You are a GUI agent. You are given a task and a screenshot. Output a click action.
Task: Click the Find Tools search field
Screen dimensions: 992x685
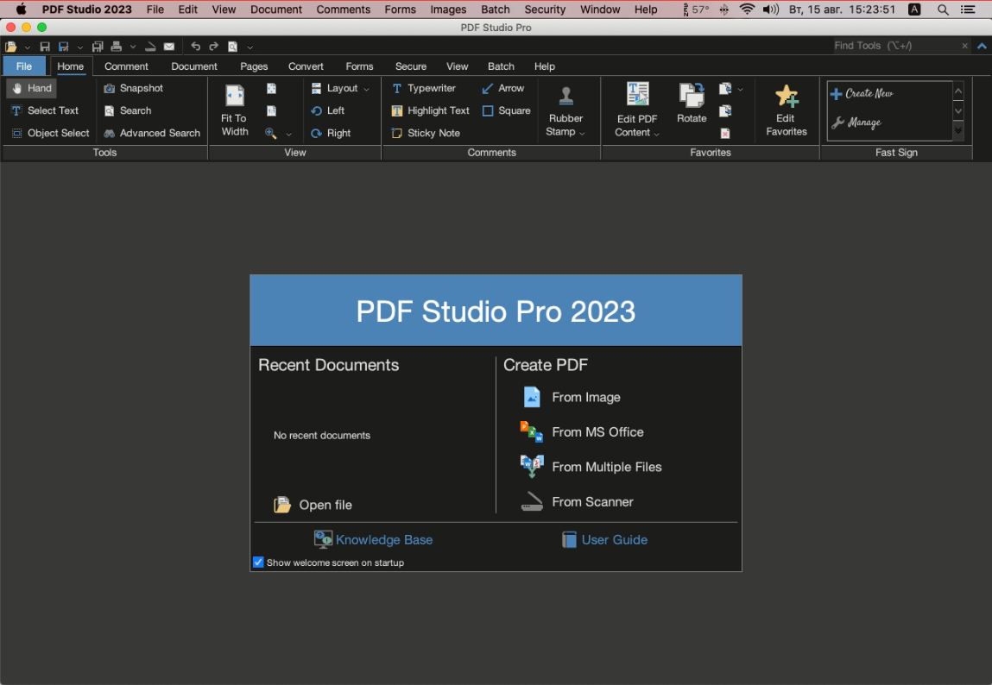895,46
